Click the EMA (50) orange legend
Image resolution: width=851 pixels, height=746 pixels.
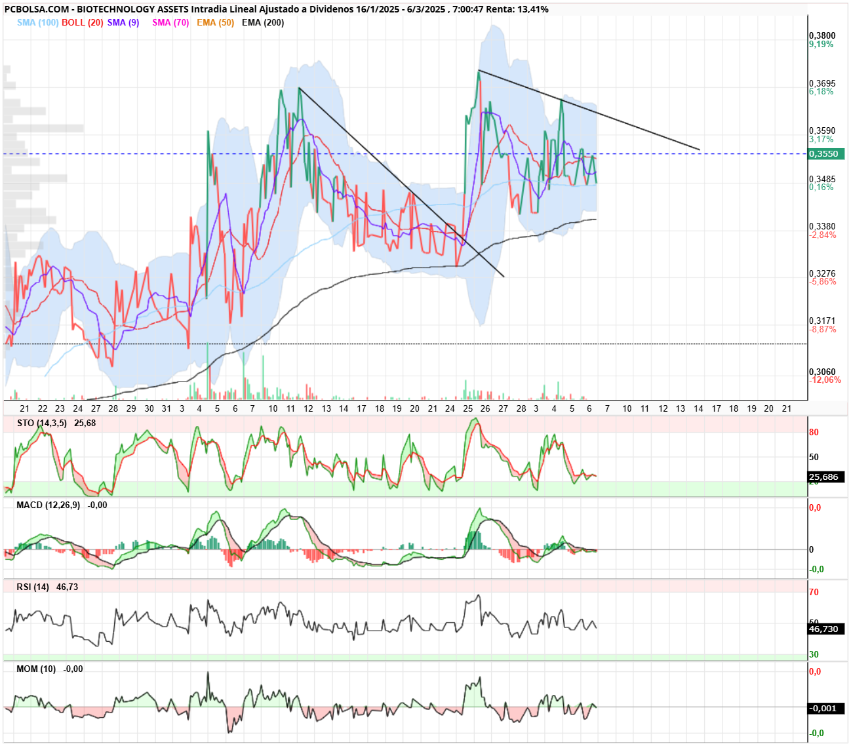click(215, 22)
